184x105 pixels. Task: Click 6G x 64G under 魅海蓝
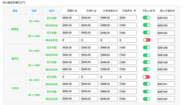click(x=34, y=21)
